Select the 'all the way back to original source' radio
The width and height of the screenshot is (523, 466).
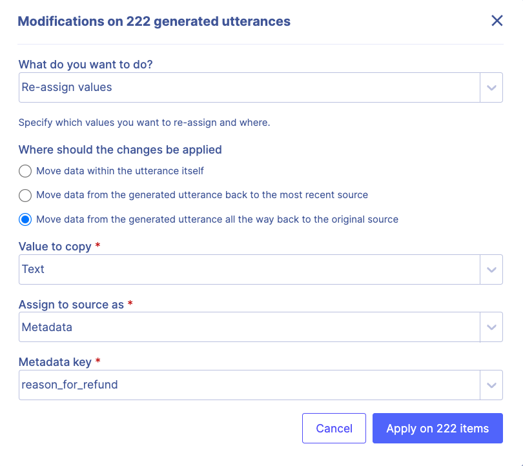[x=25, y=219]
